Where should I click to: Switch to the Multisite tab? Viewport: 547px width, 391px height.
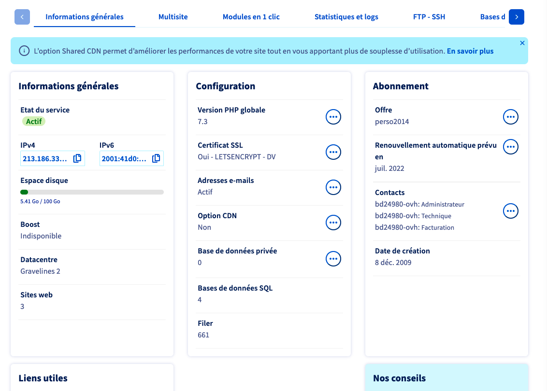click(x=173, y=17)
